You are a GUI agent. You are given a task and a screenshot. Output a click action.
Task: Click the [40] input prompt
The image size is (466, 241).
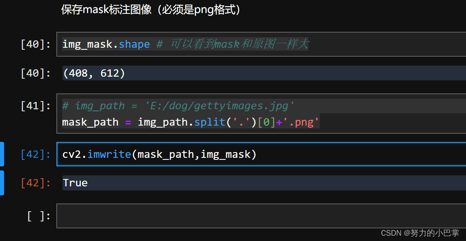pyautogui.click(x=36, y=44)
